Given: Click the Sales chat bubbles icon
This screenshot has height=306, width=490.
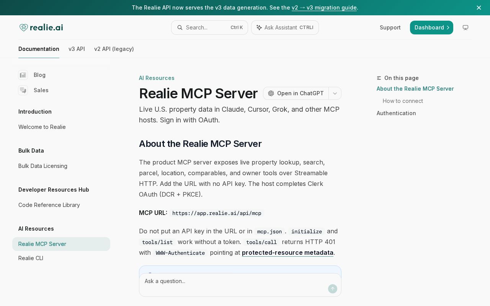Looking at the screenshot, I should [x=23, y=90].
